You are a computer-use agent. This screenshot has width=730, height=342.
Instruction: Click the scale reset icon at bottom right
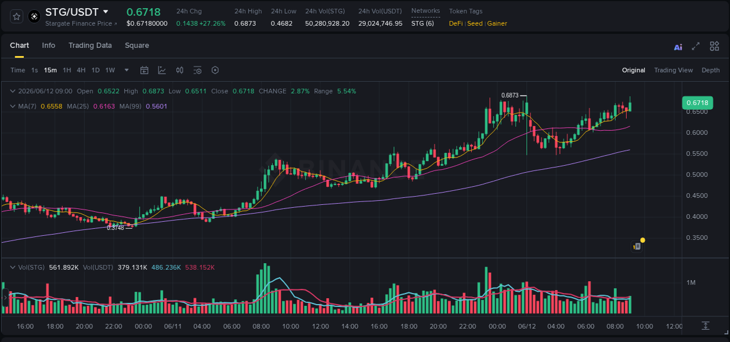point(705,325)
